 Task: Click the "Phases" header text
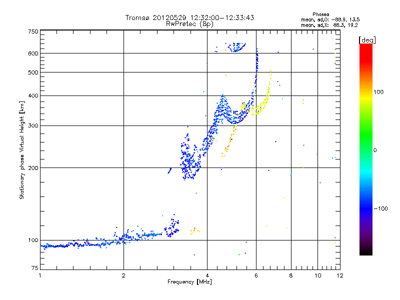[320, 14]
